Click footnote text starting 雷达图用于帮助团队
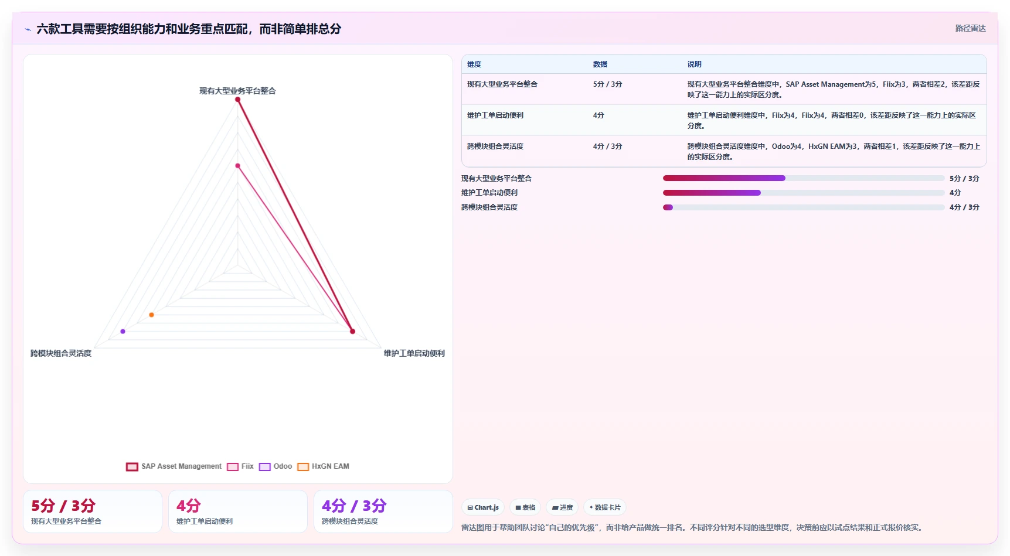The image size is (1010, 556). (x=693, y=527)
